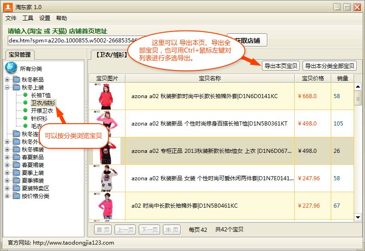This screenshot has height=251, width=365.
Task: Select the 所有分类 root item
Action: click(x=31, y=69)
